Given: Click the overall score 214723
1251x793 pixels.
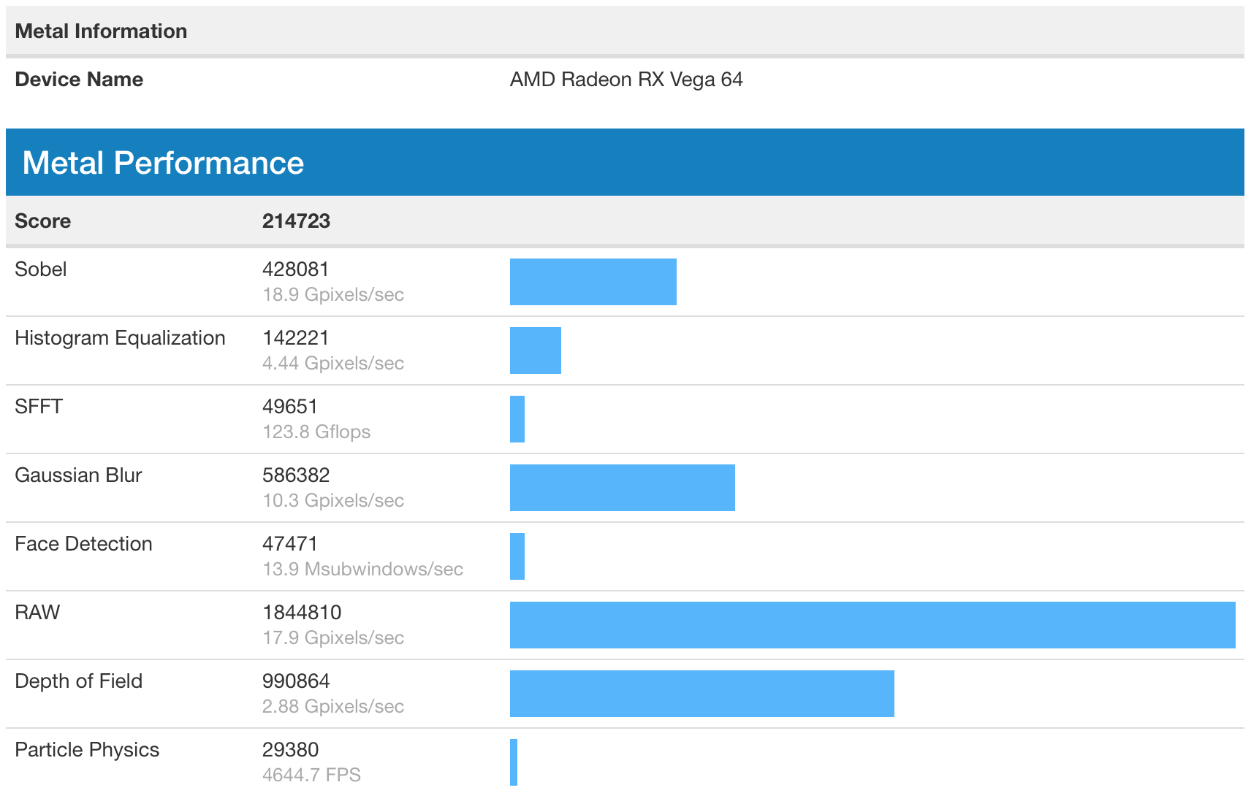Looking at the screenshot, I should pos(296,221).
